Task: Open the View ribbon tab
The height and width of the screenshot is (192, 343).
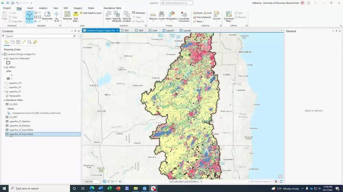Action: [x=56, y=8]
